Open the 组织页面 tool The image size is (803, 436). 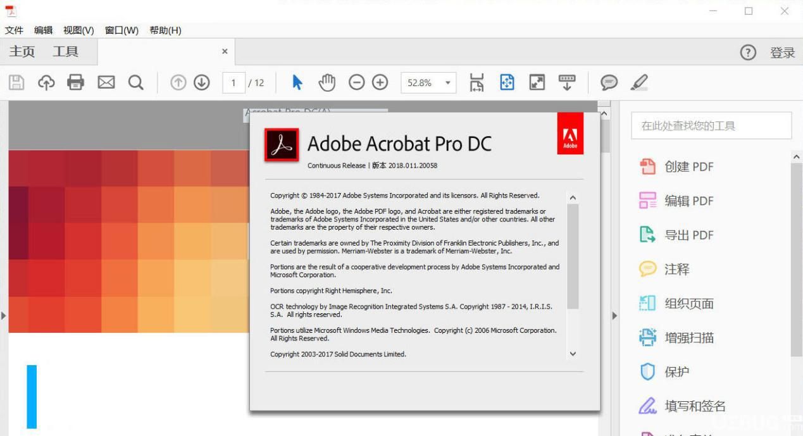coord(676,303)
